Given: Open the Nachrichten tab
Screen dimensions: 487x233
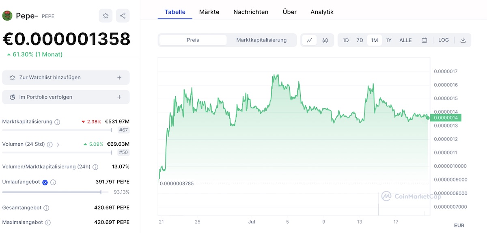Looking at the screenshot, I should point(251,12).
